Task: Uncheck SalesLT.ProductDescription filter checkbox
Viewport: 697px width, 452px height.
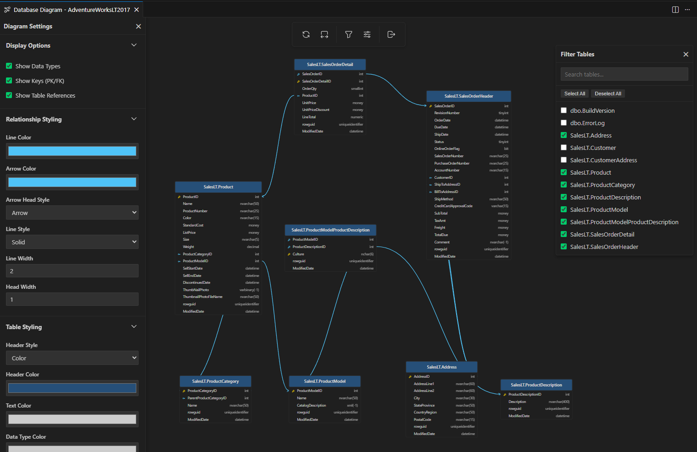Action: [x=564, y=197]
